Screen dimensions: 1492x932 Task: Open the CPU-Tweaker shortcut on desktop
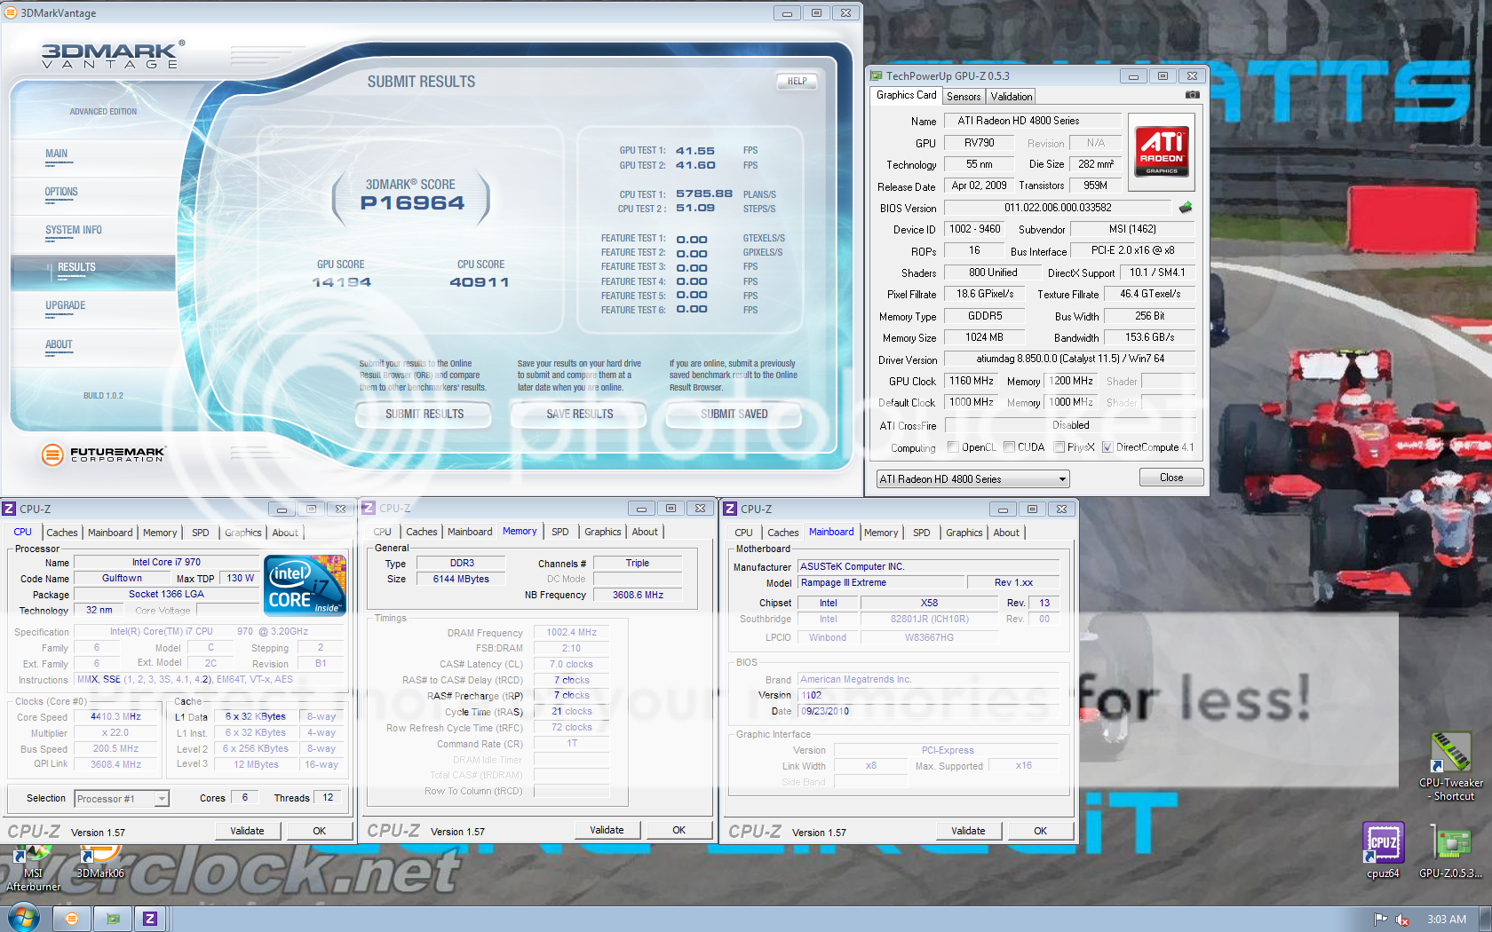click(1450, 767)
